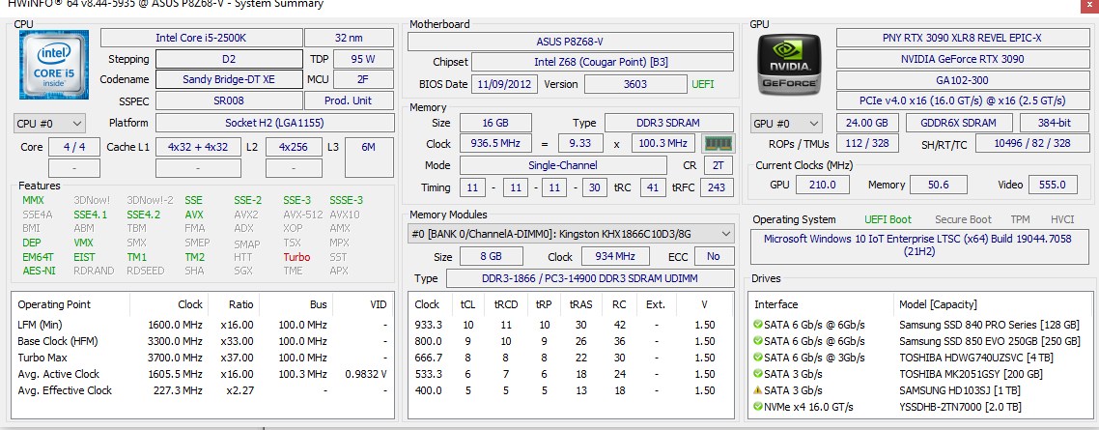The height and width of the screenshot is (430, 1099).
Task: Click the BIOS version 3603 value
Action: 635,84
